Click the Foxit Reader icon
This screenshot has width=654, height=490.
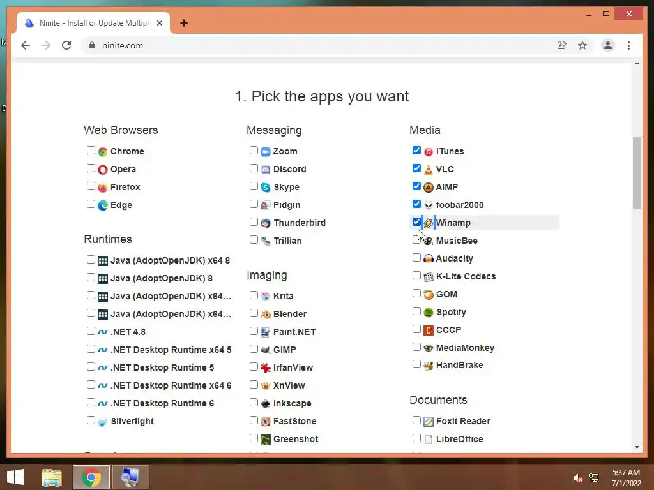429,422
